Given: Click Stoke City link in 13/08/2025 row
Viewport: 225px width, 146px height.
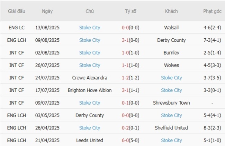Looking at the screenshot, I should tap(90, 28).
